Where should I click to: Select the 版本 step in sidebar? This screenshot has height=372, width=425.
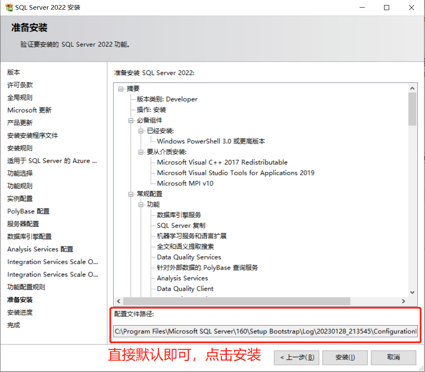(13, 72)
